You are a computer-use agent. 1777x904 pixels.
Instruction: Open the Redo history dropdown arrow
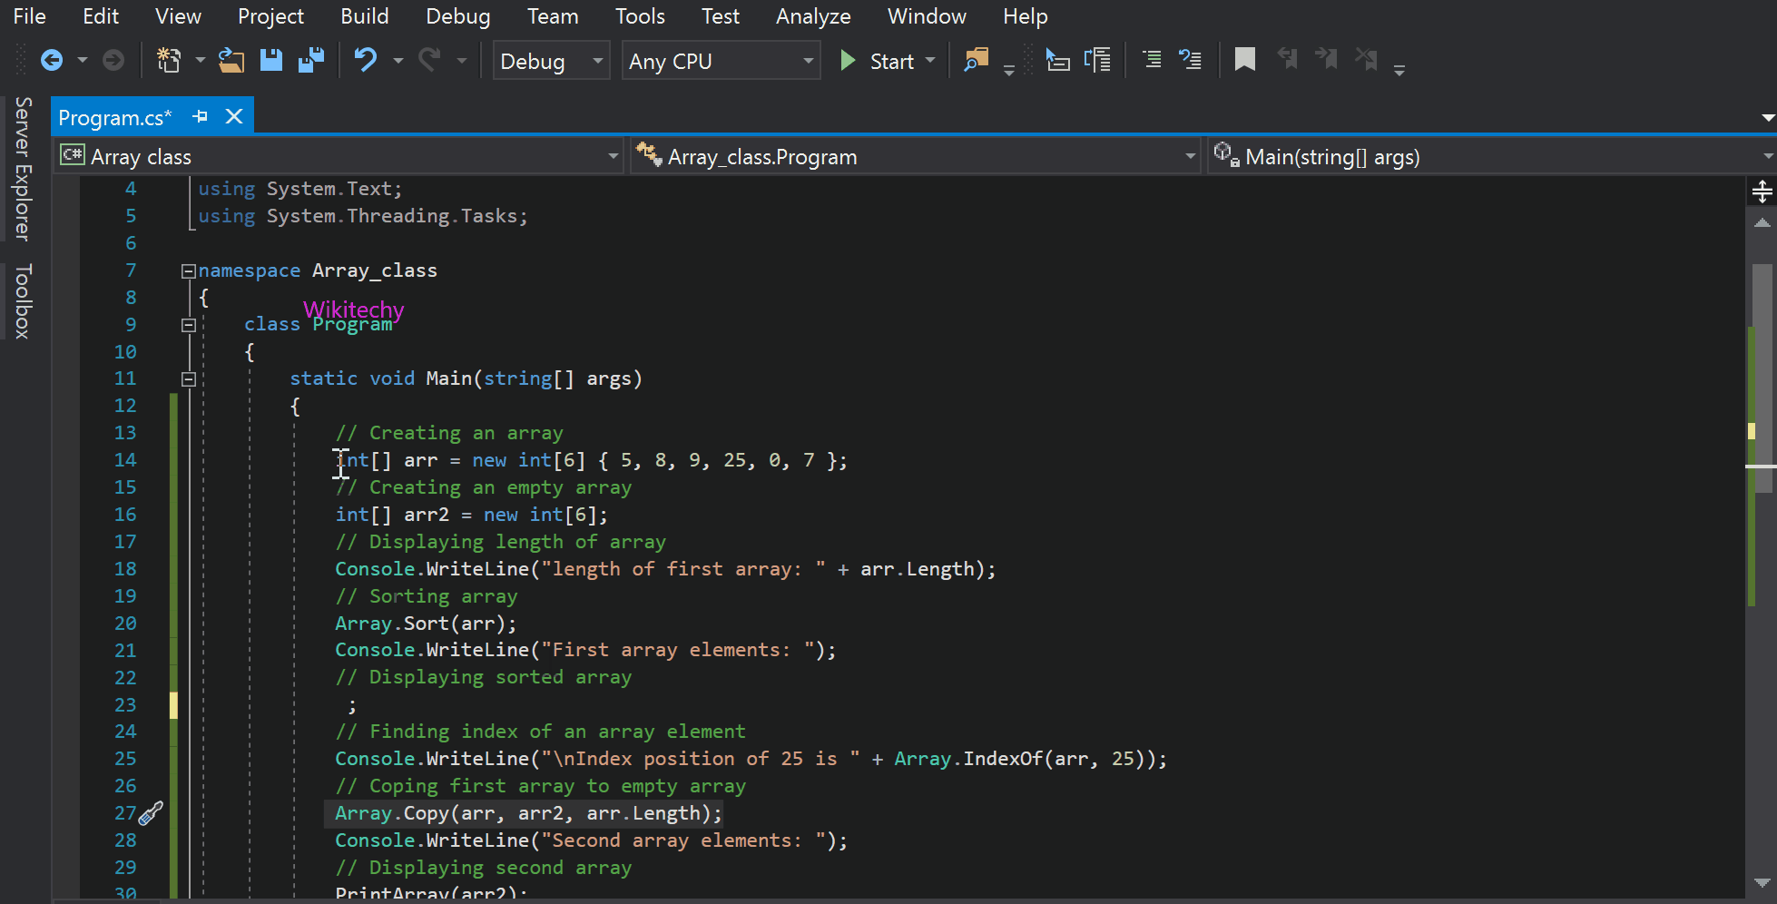click(461, 61)
